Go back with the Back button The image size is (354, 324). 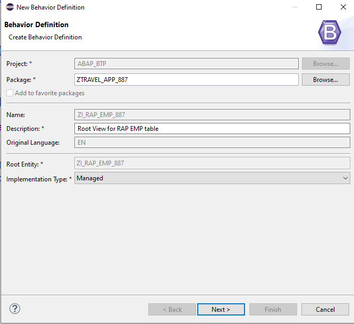[x=172, y=310]
